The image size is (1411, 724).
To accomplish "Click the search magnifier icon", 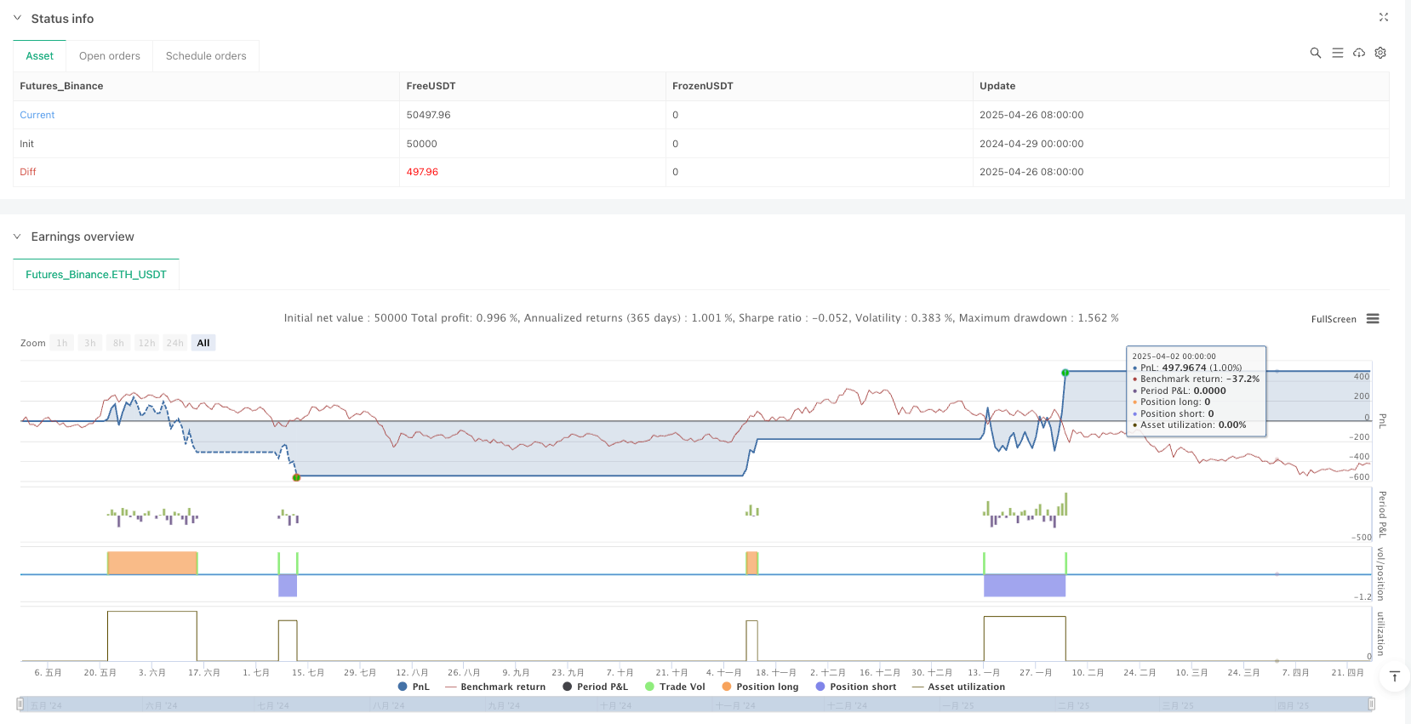I will click(1315, 53).
